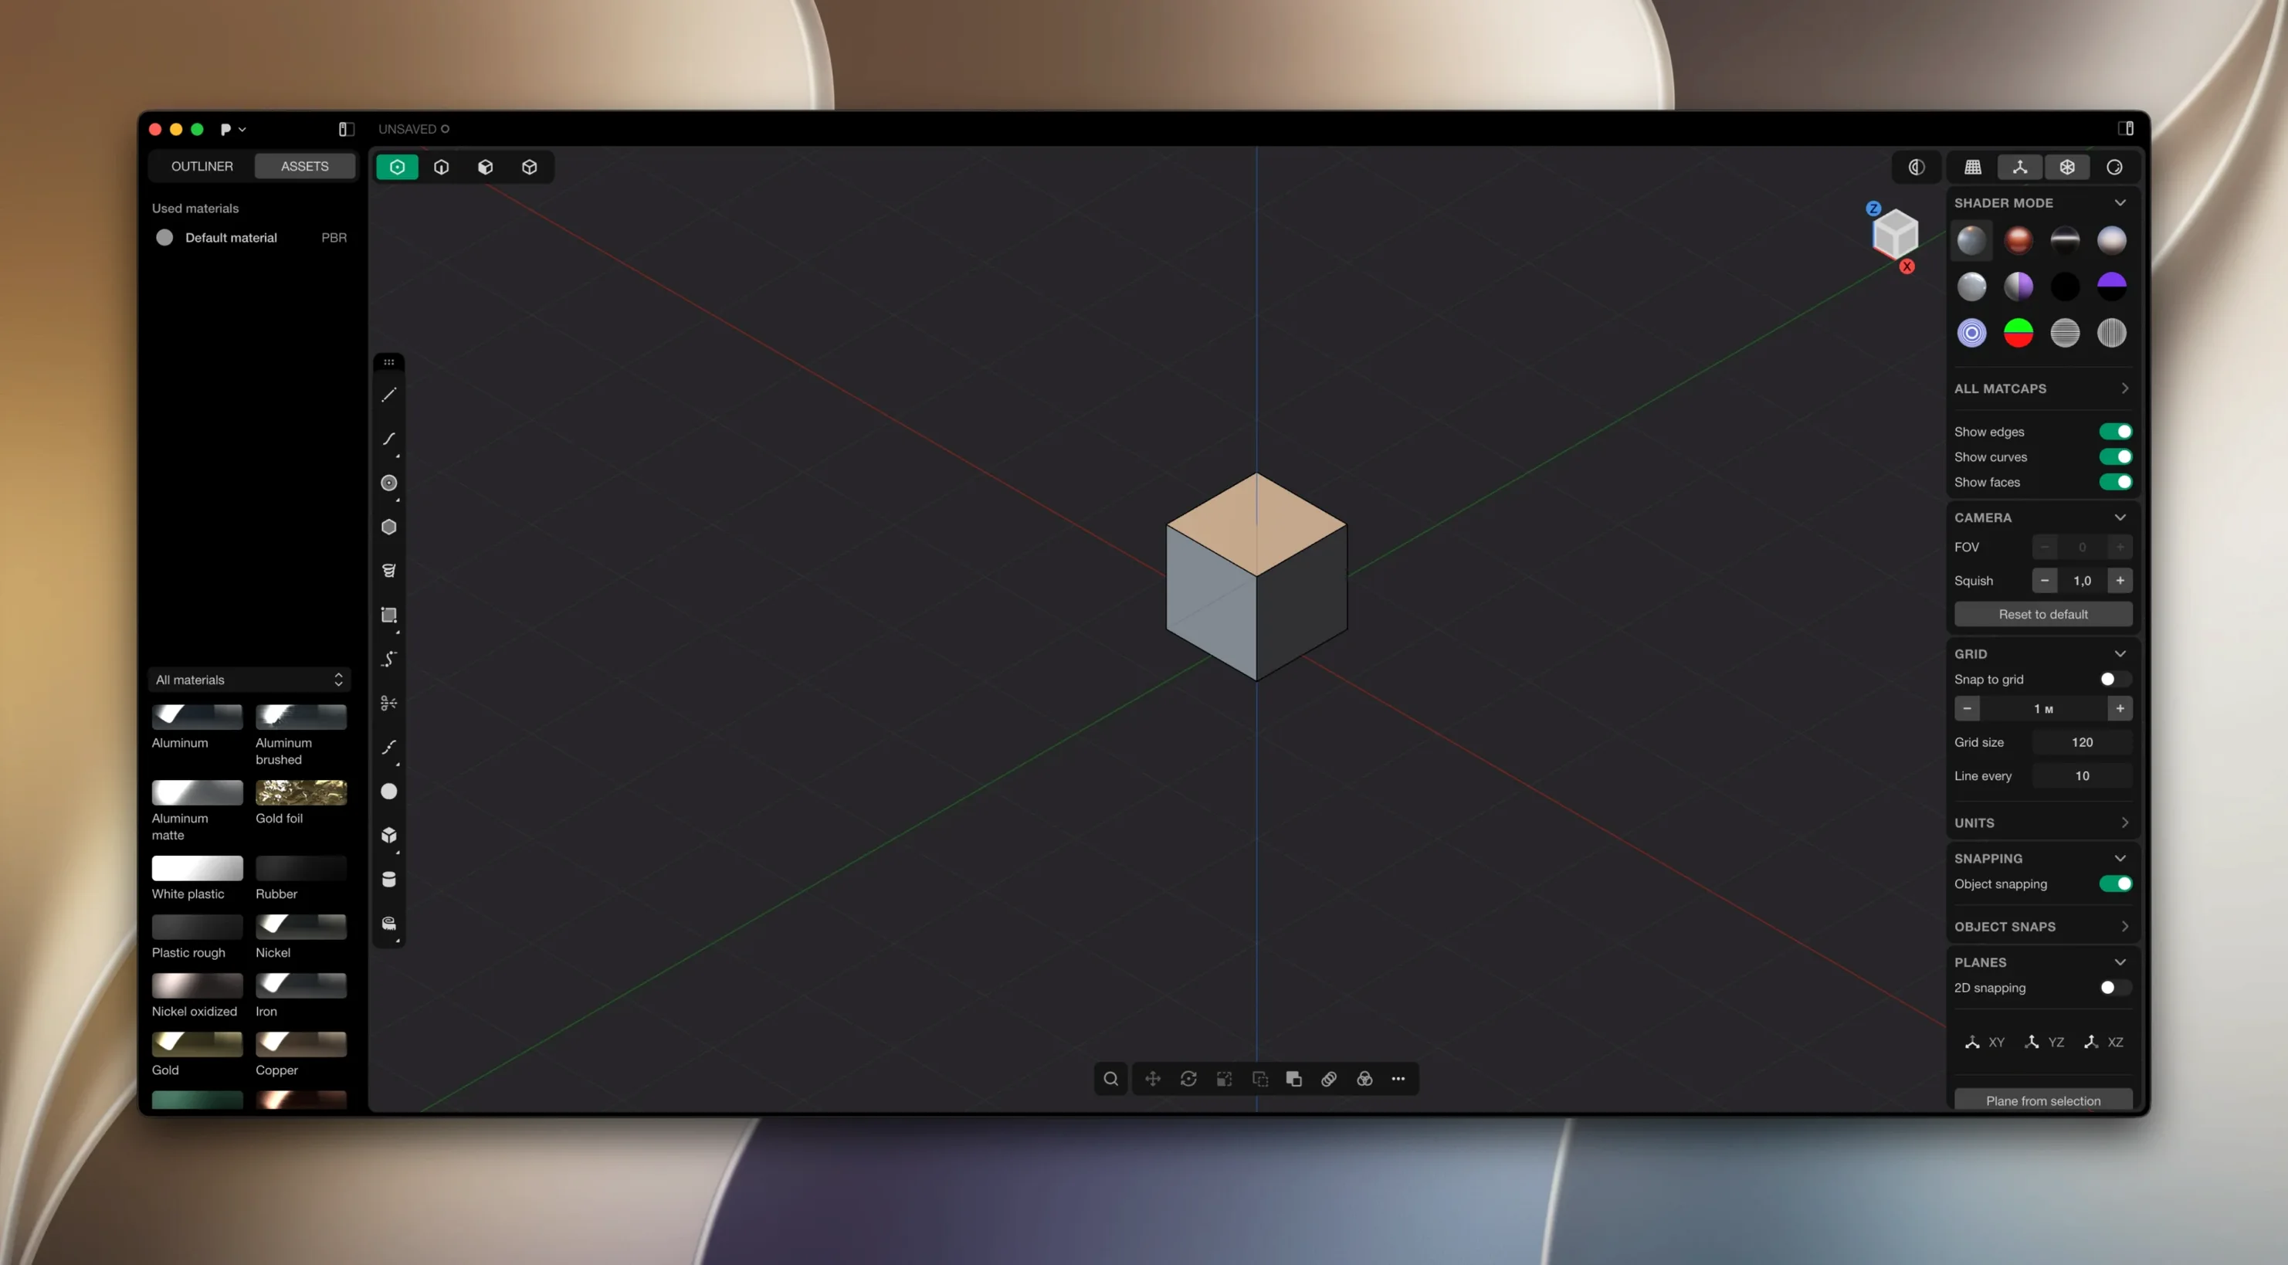2288x1265 pixels.
Task: Click Reset to default camera button
Action: (x=2043, y=615)
